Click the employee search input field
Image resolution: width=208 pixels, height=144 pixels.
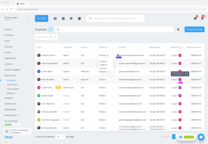click(x=114, y=29)
